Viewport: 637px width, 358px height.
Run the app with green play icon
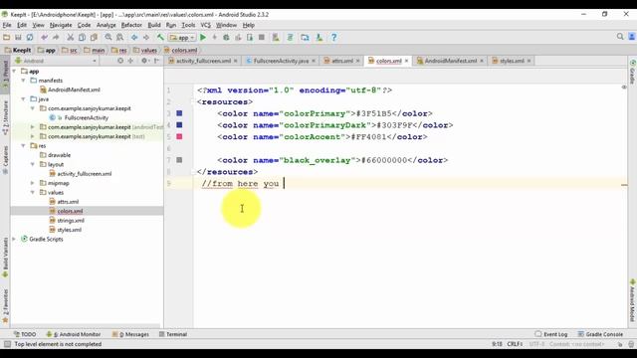pos(203,38)
